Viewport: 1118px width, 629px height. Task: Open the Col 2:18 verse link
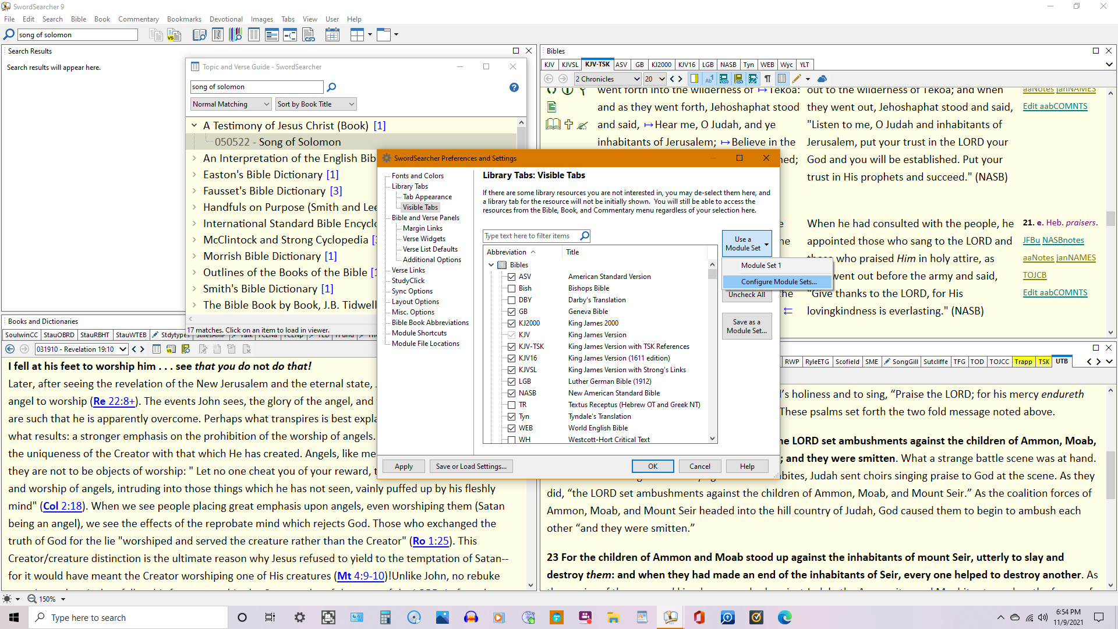point(63,506)
